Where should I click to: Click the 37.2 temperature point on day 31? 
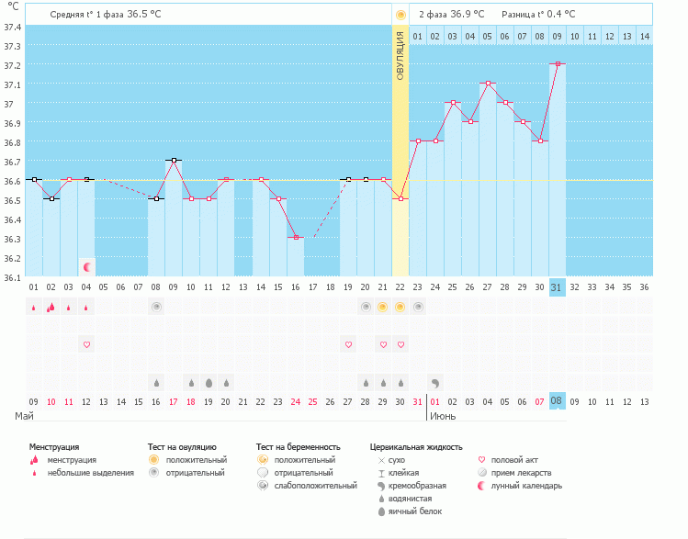(x=557, y=64)
